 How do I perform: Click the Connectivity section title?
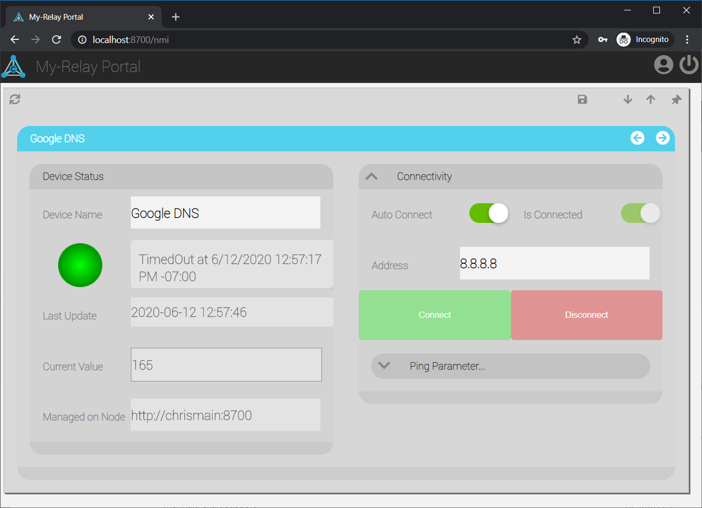[424, 176]
